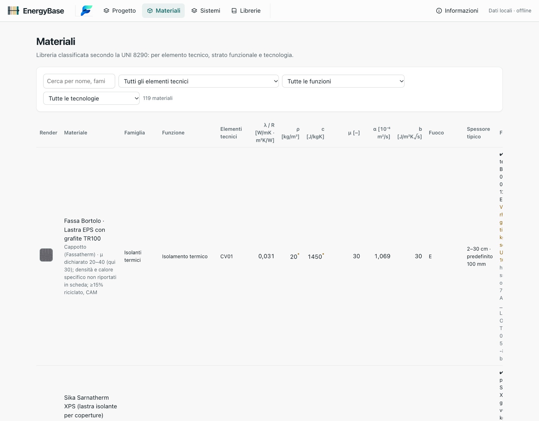Select Sika Sarnatherm XPS material name
The height and width of the screenshot is (421, 539).
point(91,406)
